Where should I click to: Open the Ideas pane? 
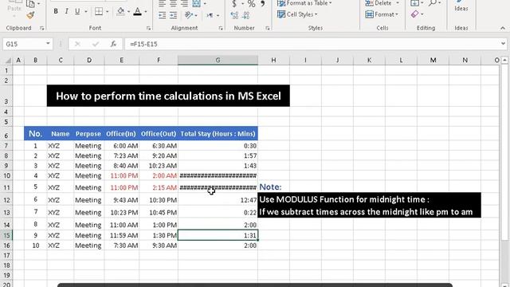(461, 6)
